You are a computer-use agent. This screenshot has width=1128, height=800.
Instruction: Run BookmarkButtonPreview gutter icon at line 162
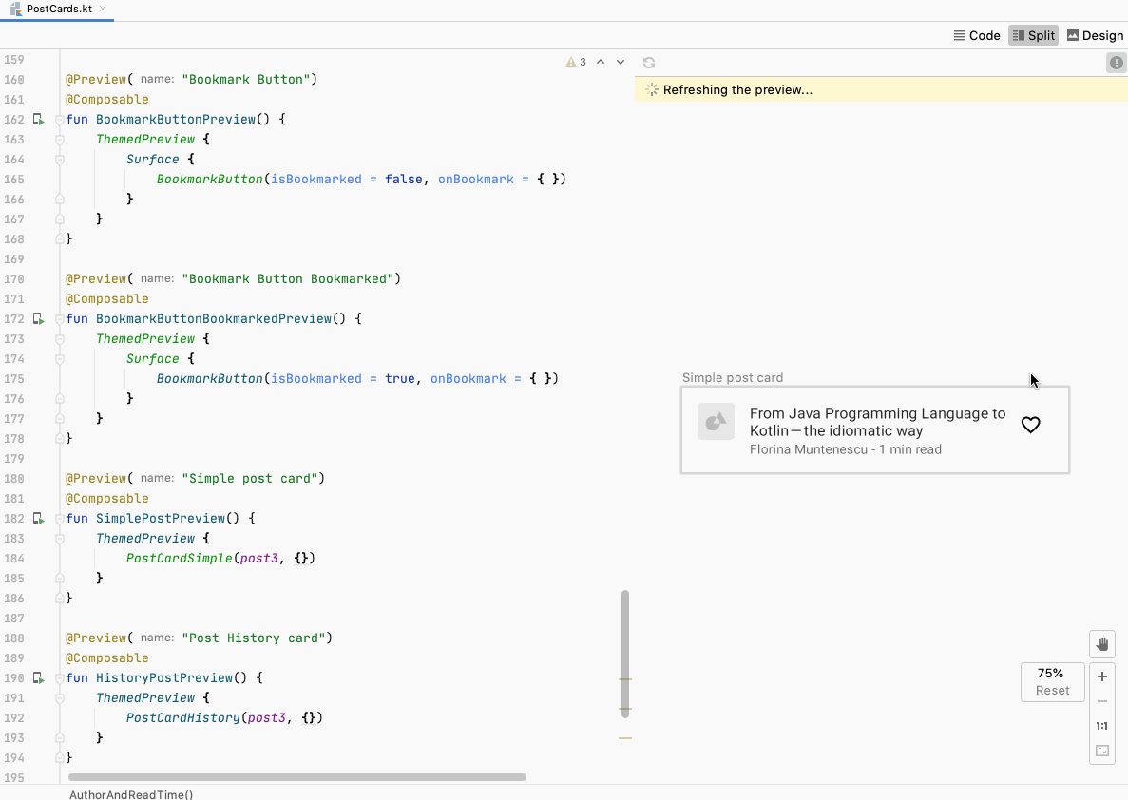pos(39,120)
